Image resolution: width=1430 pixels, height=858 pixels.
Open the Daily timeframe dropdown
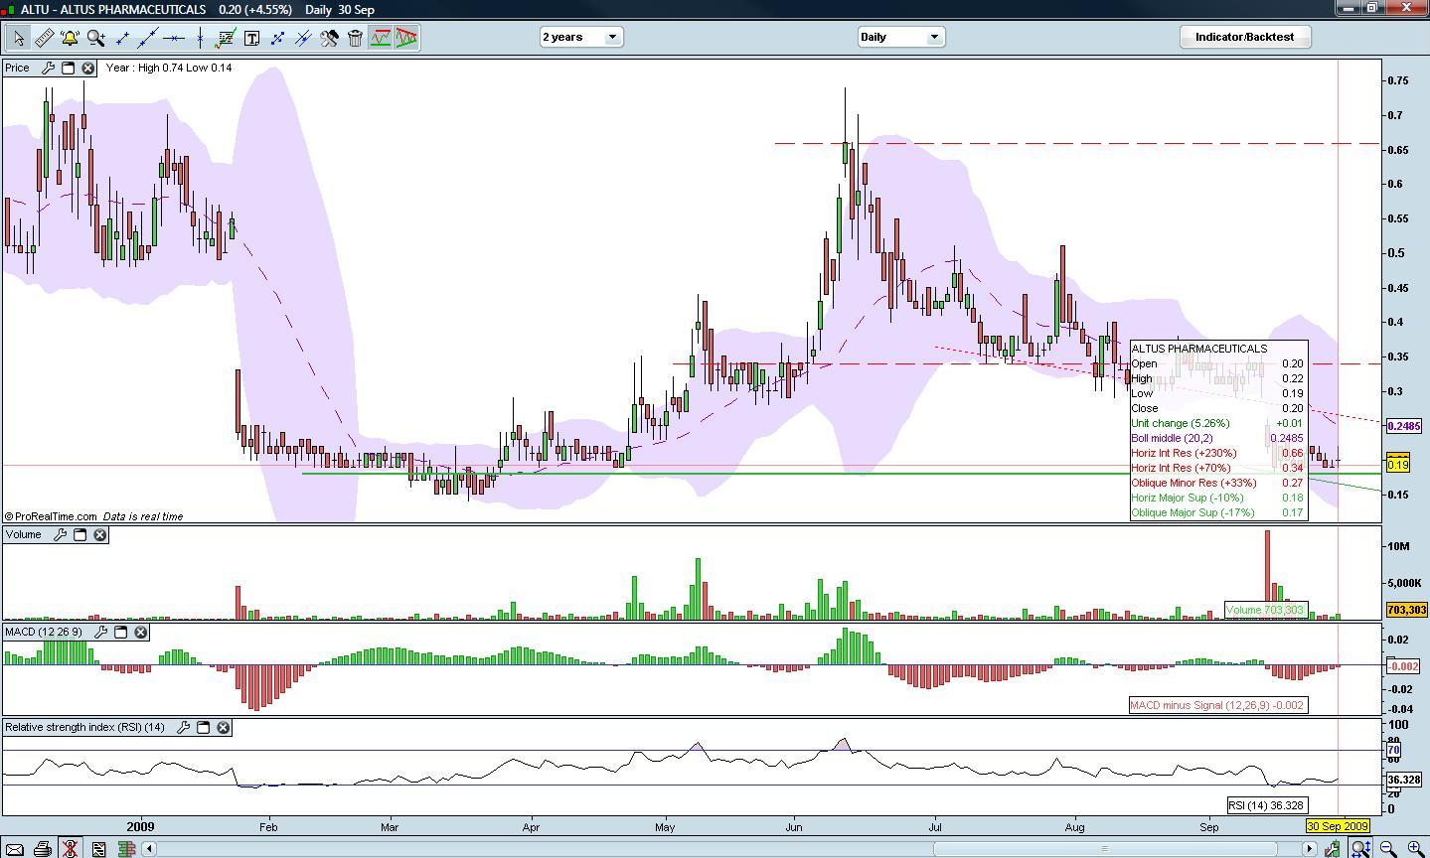(x=900, y=37)
